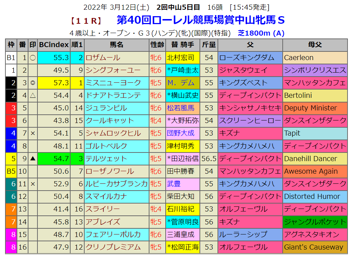Click the B1 frame cell
The image size is (354, 260).
pos(11,58)
